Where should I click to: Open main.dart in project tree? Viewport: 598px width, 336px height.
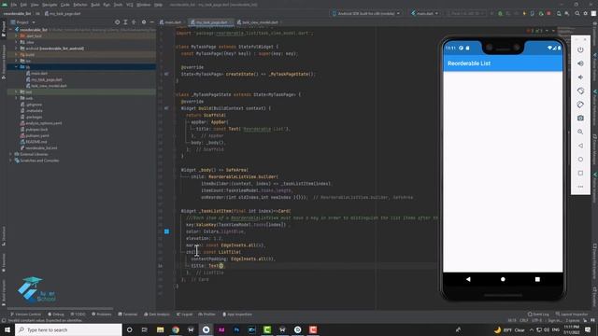[x=36, y=73]
